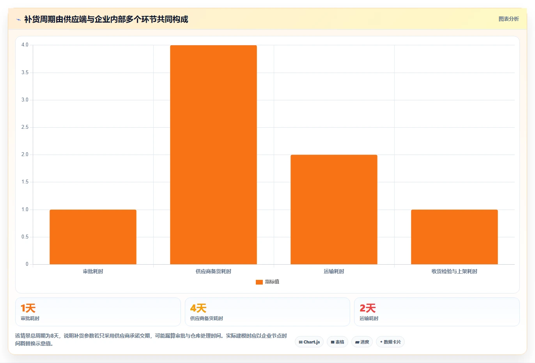The width and height of the screenshot is (535, 363).
Task: Click the 4.0 y-axis tick label
Action: click(25, 45)
